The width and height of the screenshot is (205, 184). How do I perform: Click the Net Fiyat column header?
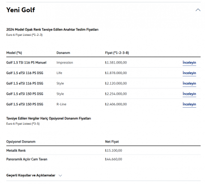pos(112,142)
